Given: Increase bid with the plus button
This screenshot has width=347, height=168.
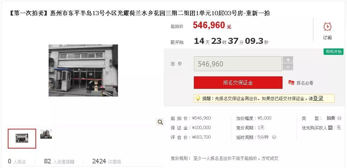Looking at the screenshot, I should click(288, 60).
